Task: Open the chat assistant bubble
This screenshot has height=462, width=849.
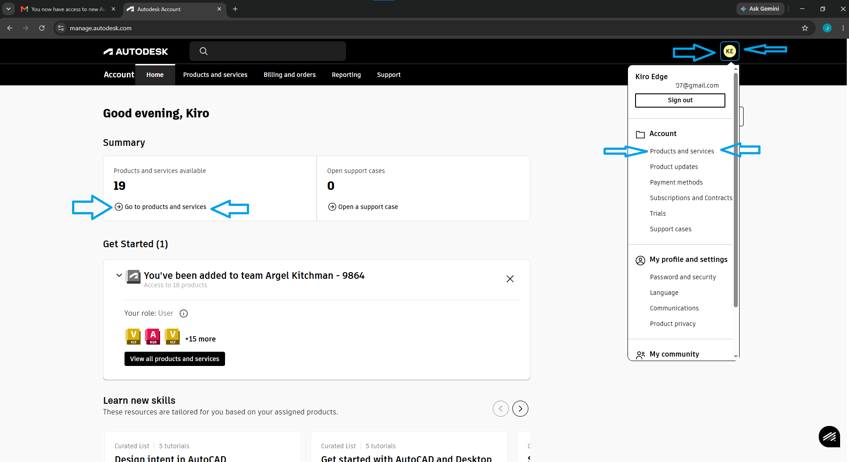Action: tap(829, 437)
